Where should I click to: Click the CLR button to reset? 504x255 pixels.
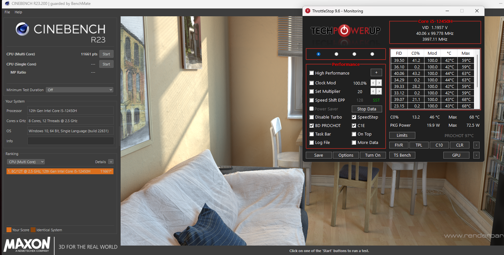(460, 145)
